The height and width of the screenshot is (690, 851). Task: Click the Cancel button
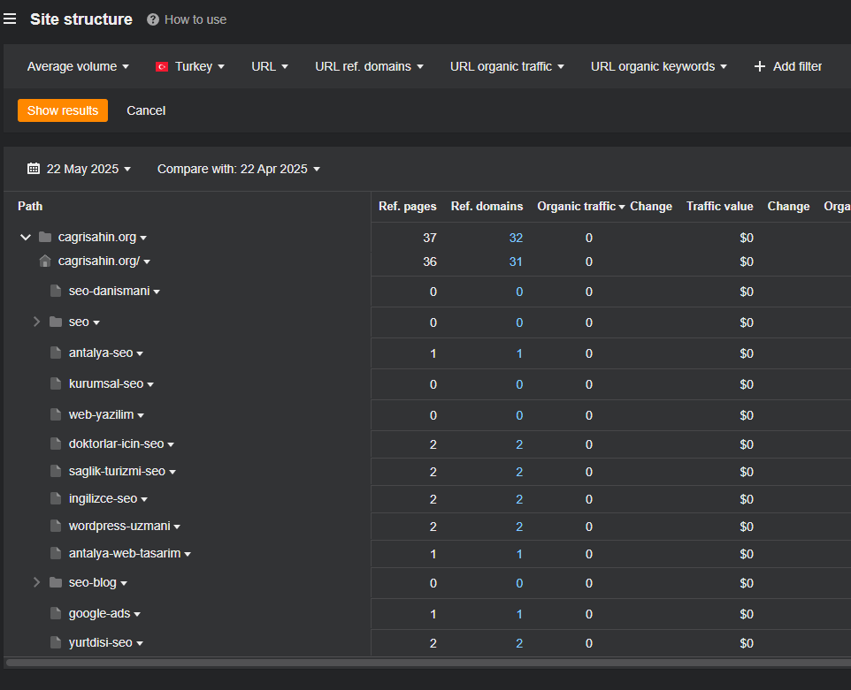pyautogui.click(x=146, y=110)
